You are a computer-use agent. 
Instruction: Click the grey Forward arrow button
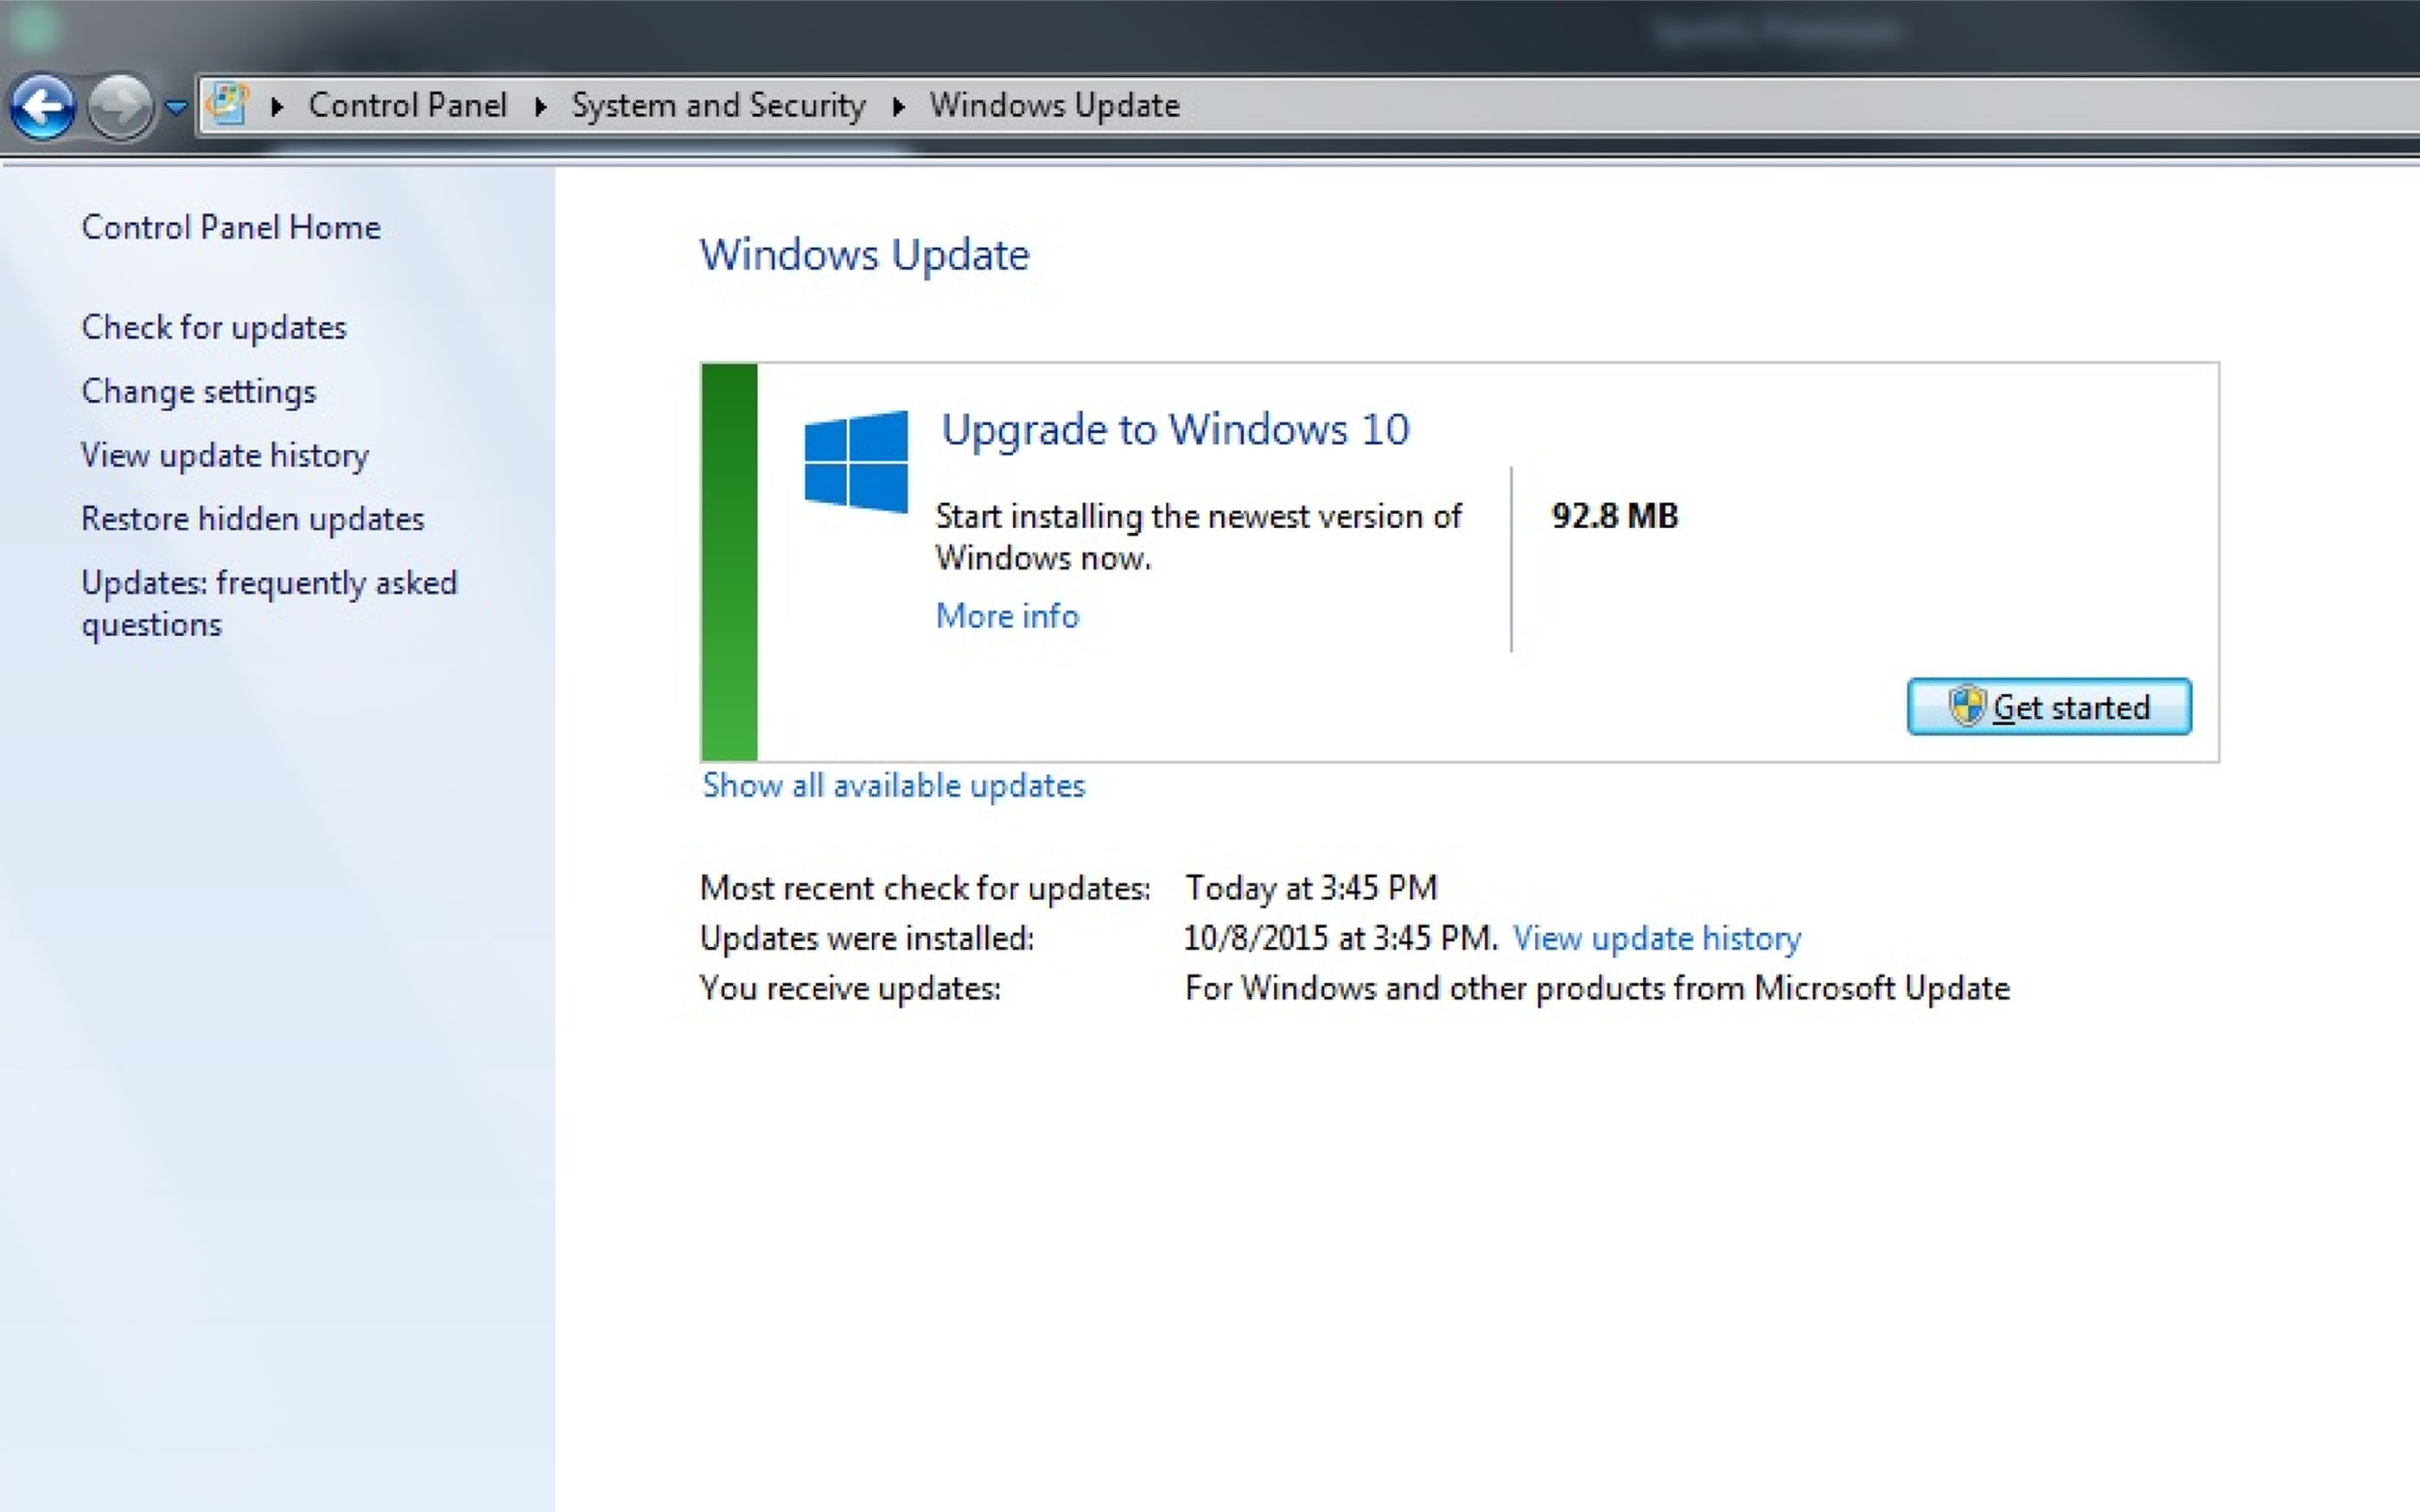click(120, 106)
